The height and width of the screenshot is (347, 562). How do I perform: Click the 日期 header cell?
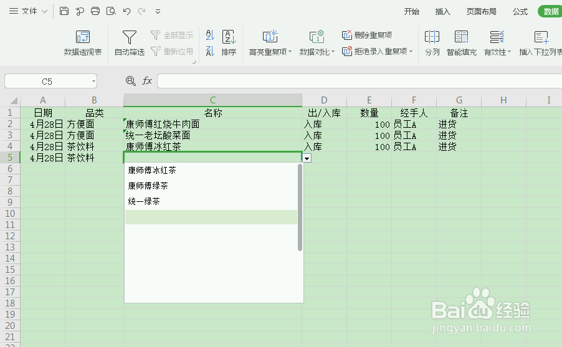pos(42,113)
